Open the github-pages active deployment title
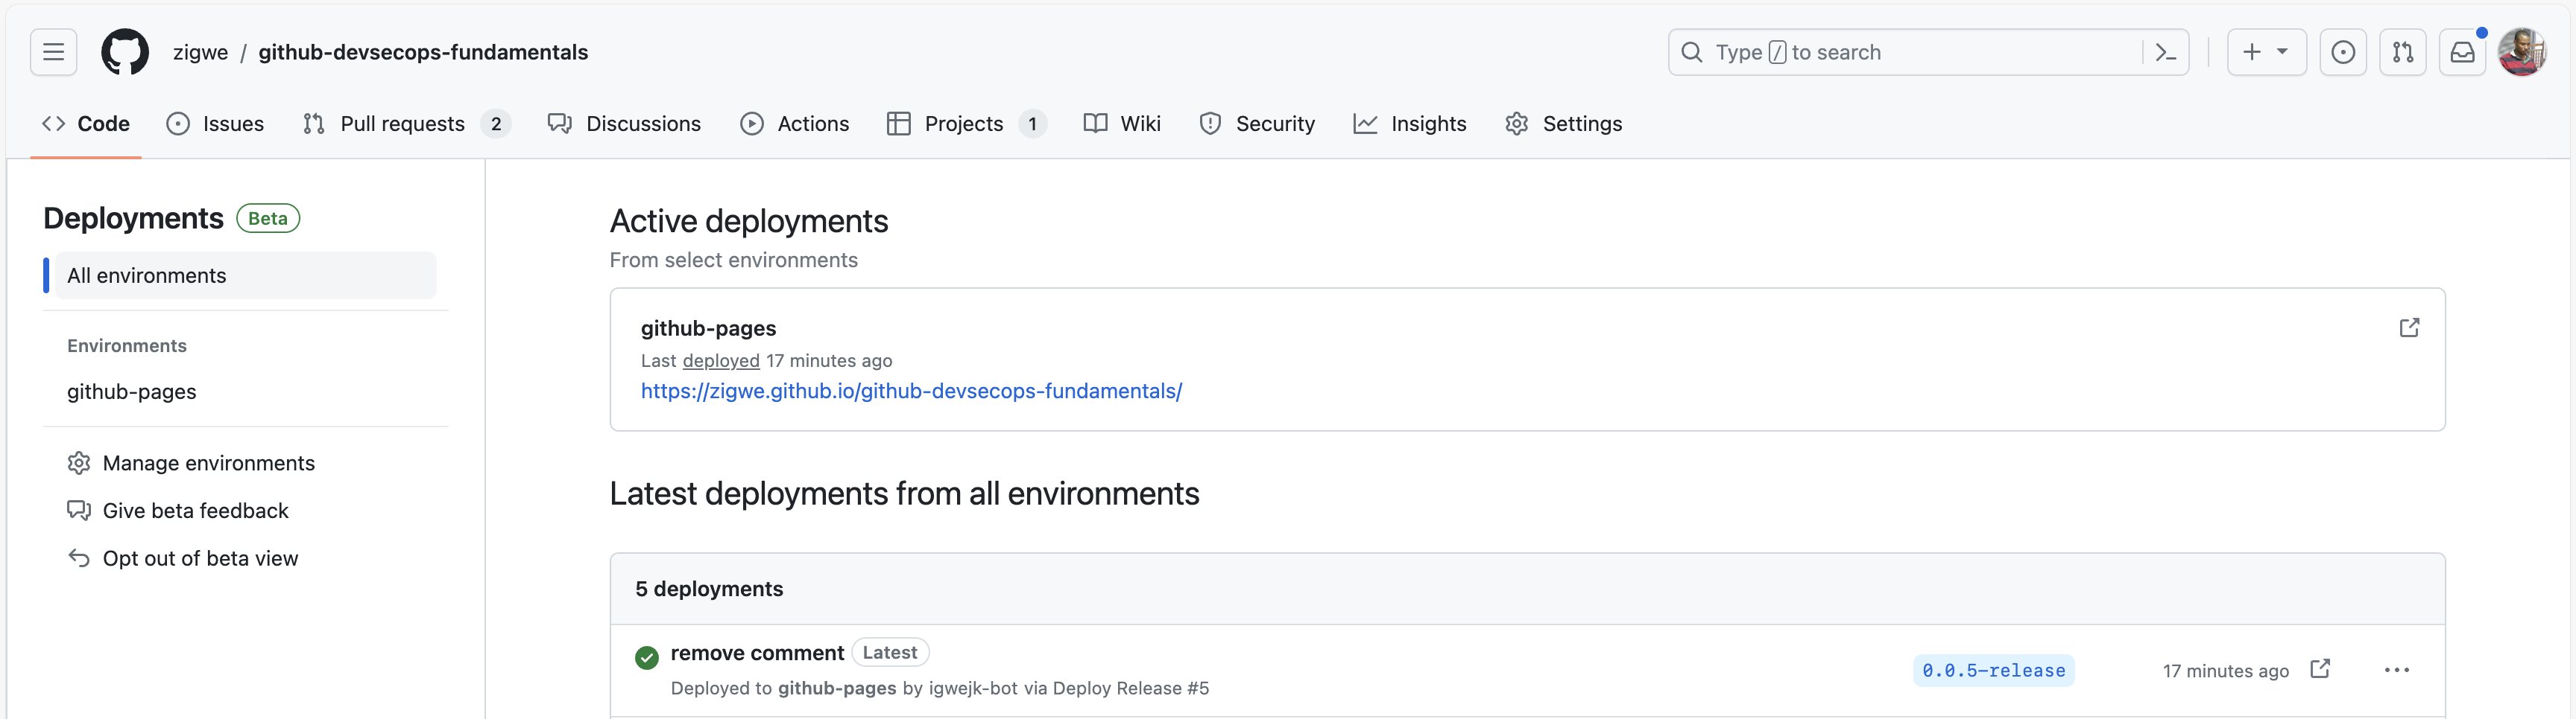Screen dimensions: 2576x719 (x=708, y=328)
